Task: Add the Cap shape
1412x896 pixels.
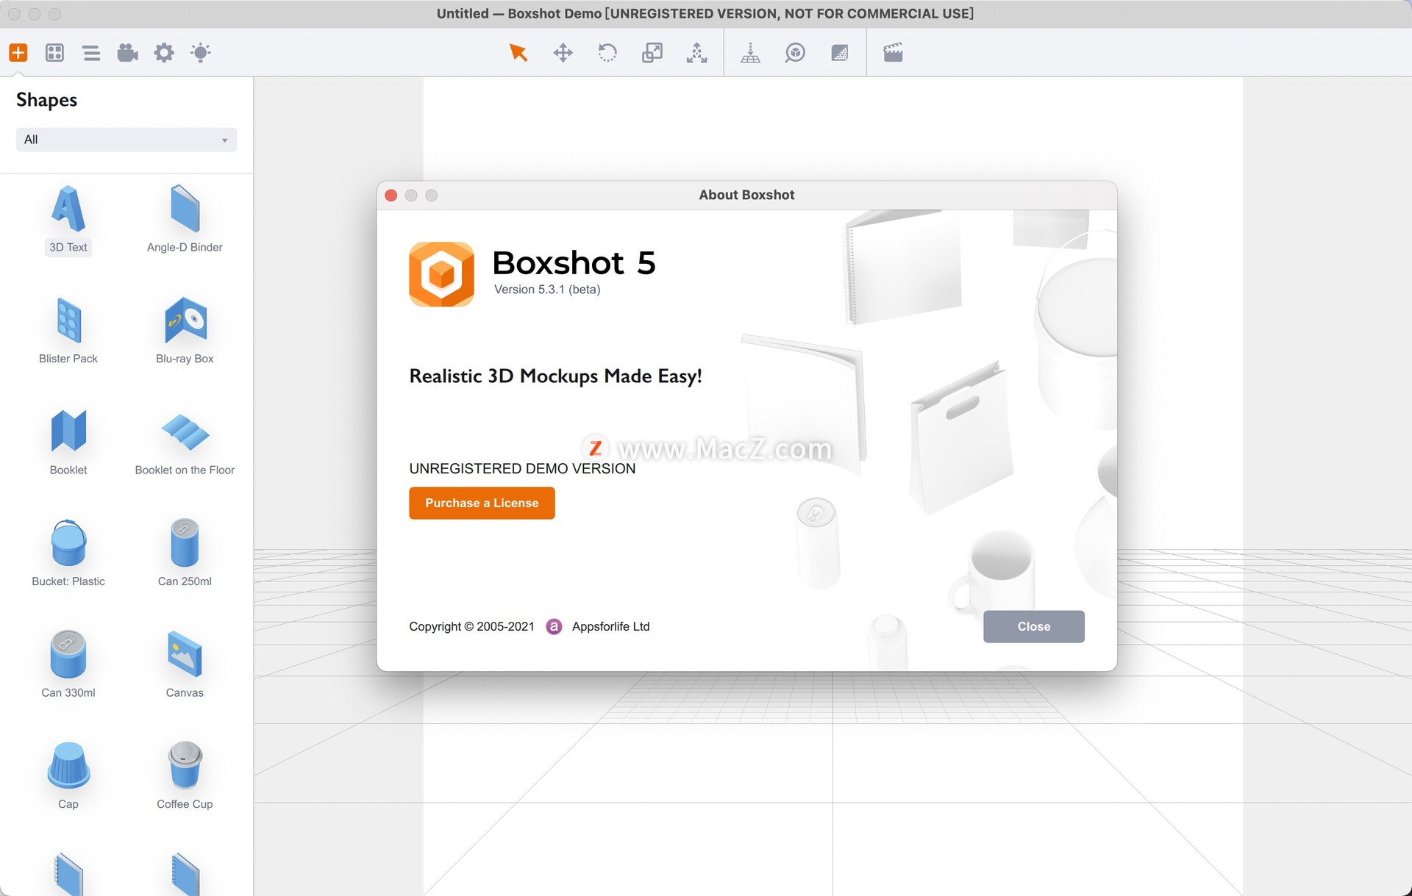Action: (68, 775)
